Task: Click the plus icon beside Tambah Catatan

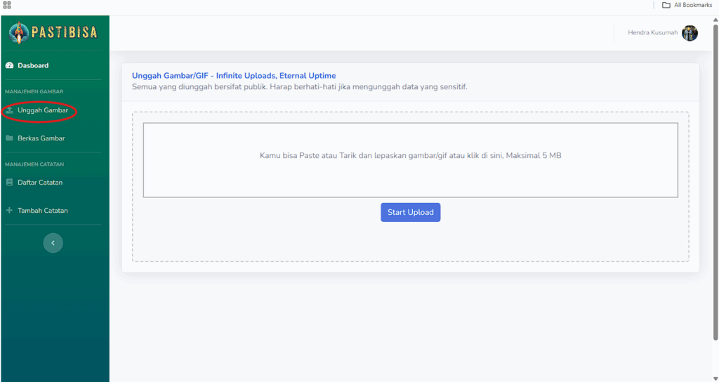Action: click(x=9, y=211)
